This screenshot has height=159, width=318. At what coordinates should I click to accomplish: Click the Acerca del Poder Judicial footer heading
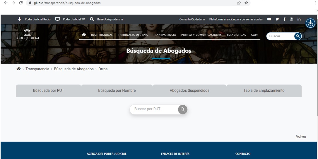107,154
